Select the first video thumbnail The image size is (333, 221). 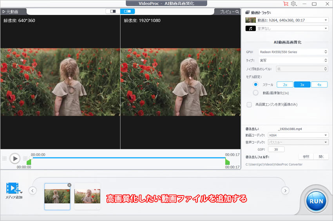[x=57, y=197]
